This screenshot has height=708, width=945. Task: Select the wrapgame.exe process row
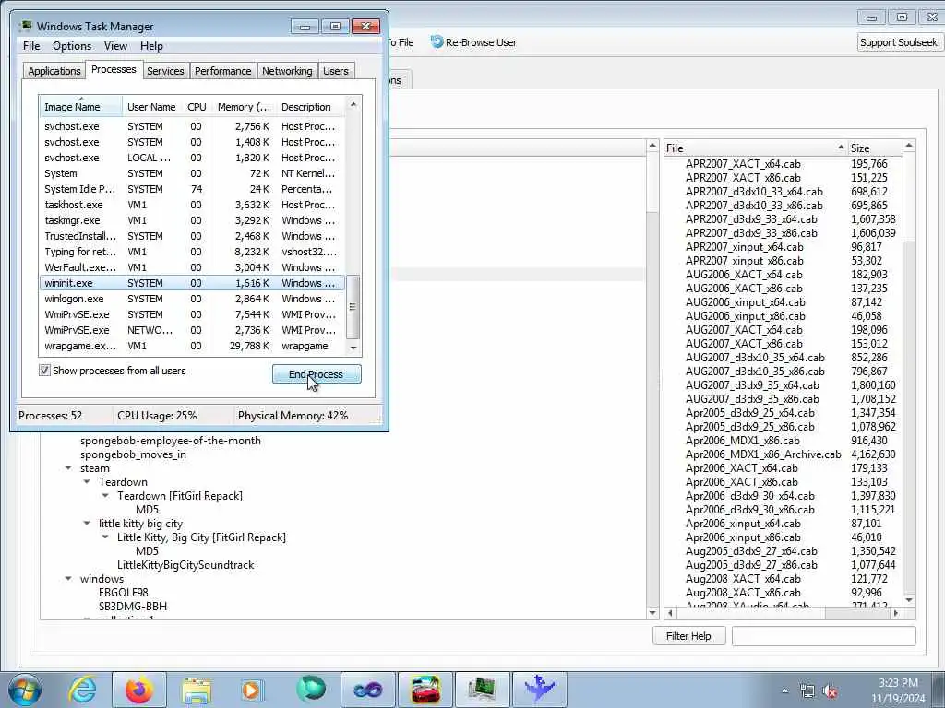[x=192, y=346]
